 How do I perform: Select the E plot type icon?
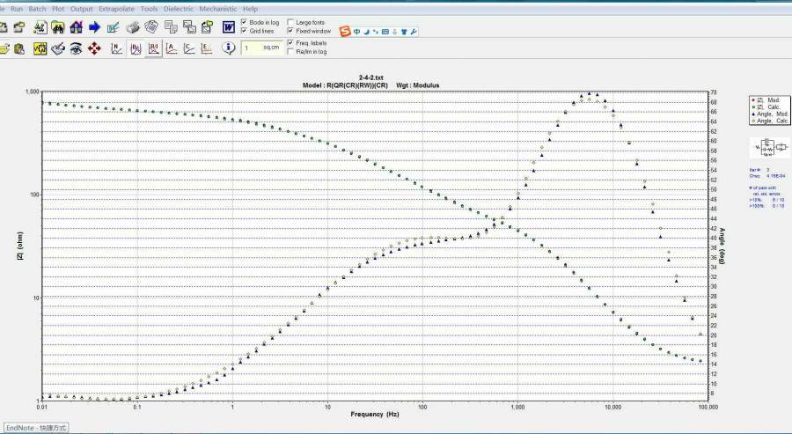[x=207, y=49]
